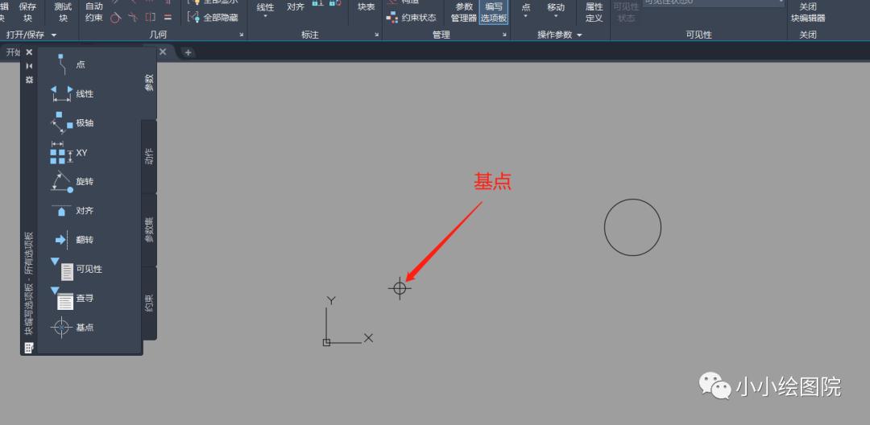
Task: Open the palette properties gear icon
Action: 30,80
